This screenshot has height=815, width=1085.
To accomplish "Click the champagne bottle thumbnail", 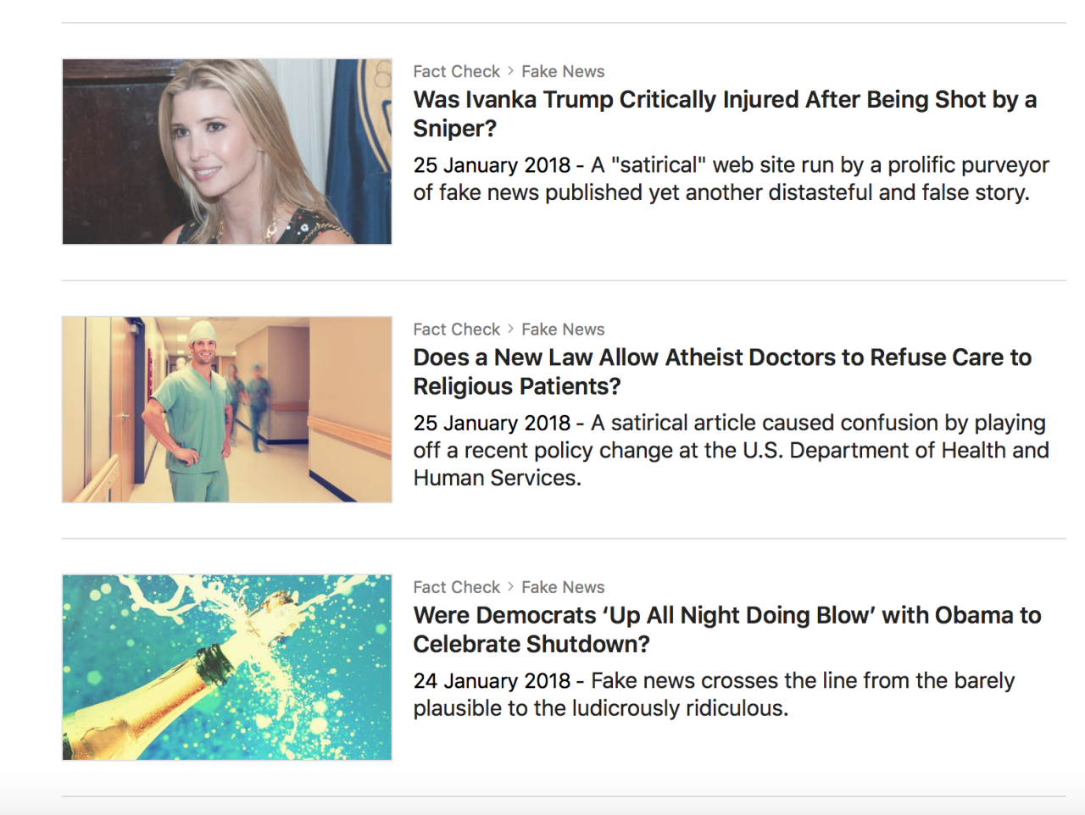I will 226,667.
